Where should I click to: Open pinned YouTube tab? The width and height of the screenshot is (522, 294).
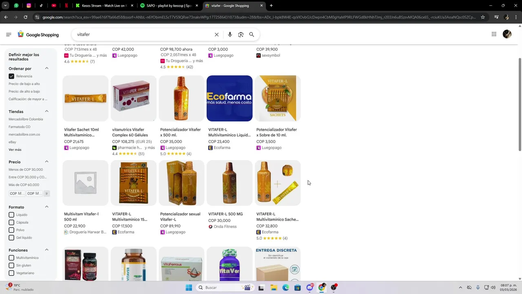click(x=54, y=6)
